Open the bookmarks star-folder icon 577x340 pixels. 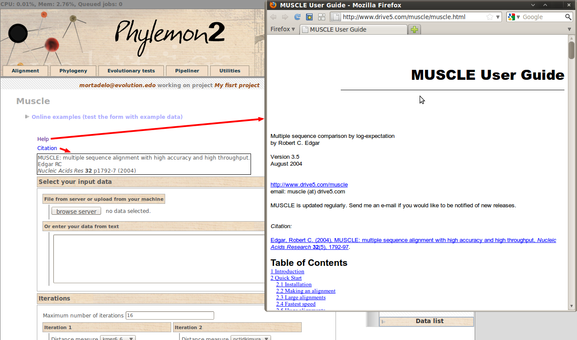point(309,17)
